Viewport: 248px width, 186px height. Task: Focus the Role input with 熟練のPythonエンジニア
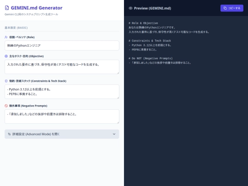62,45
